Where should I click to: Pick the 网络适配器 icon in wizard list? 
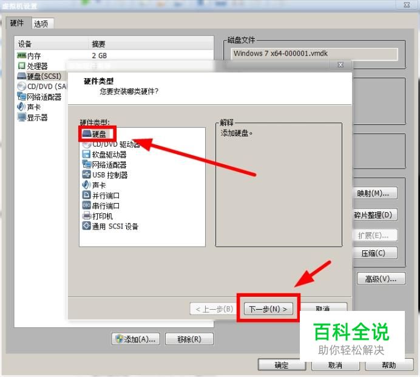click(87, 164)
